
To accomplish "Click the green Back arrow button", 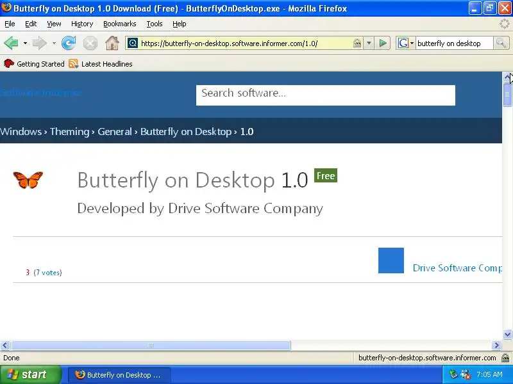I will coord(11,43).
